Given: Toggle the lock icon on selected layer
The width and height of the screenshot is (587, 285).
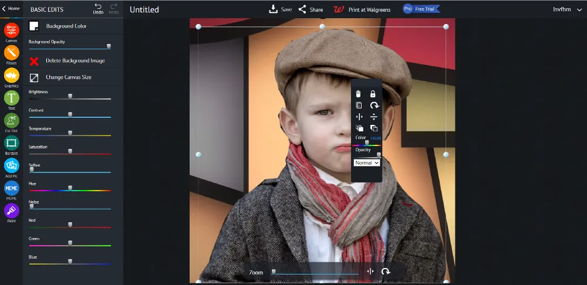Looking at the screenshot, I should (x=373, y=94).
